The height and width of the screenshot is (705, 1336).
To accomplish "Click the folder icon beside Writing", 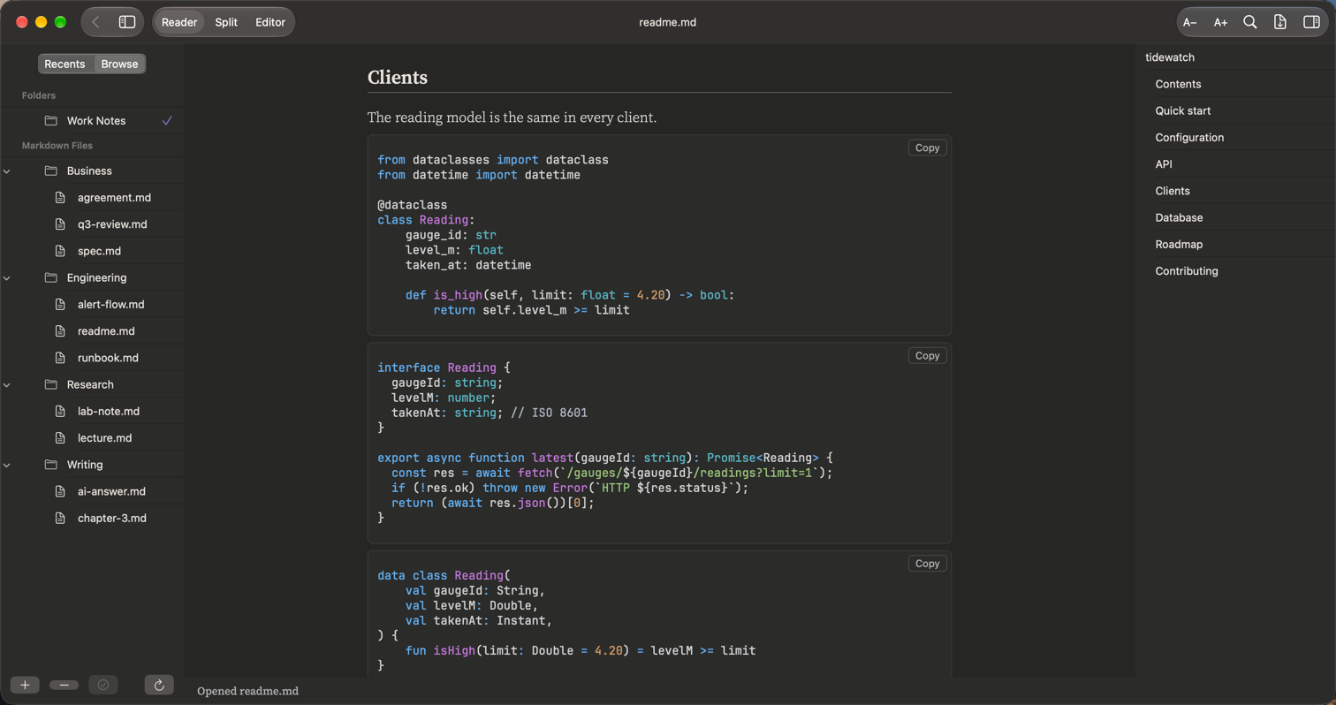I will coord(50,465).
